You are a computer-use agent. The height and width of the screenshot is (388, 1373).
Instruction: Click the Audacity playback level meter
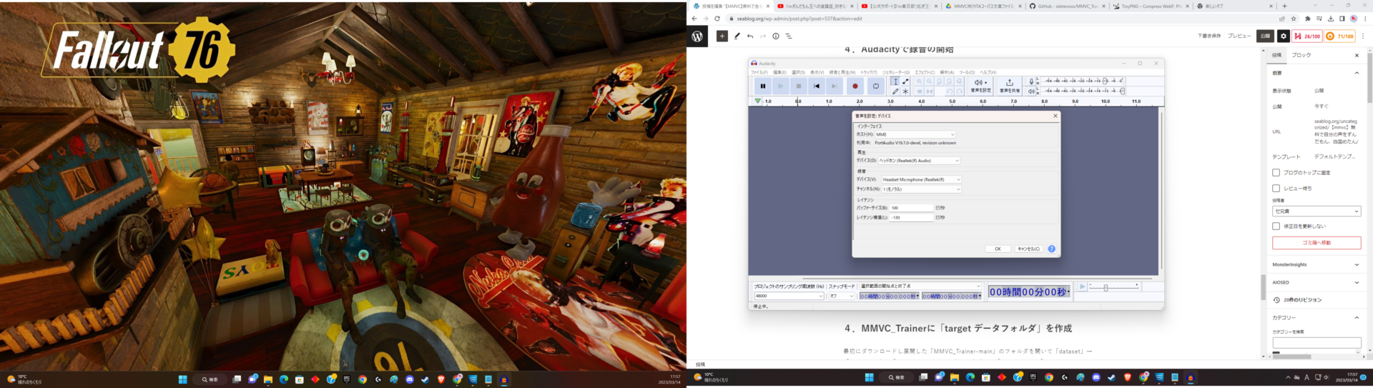pyautogui.click(x=1081, y=91)
